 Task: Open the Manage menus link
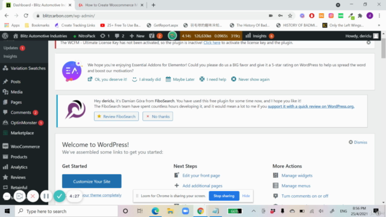coord(296,186)
